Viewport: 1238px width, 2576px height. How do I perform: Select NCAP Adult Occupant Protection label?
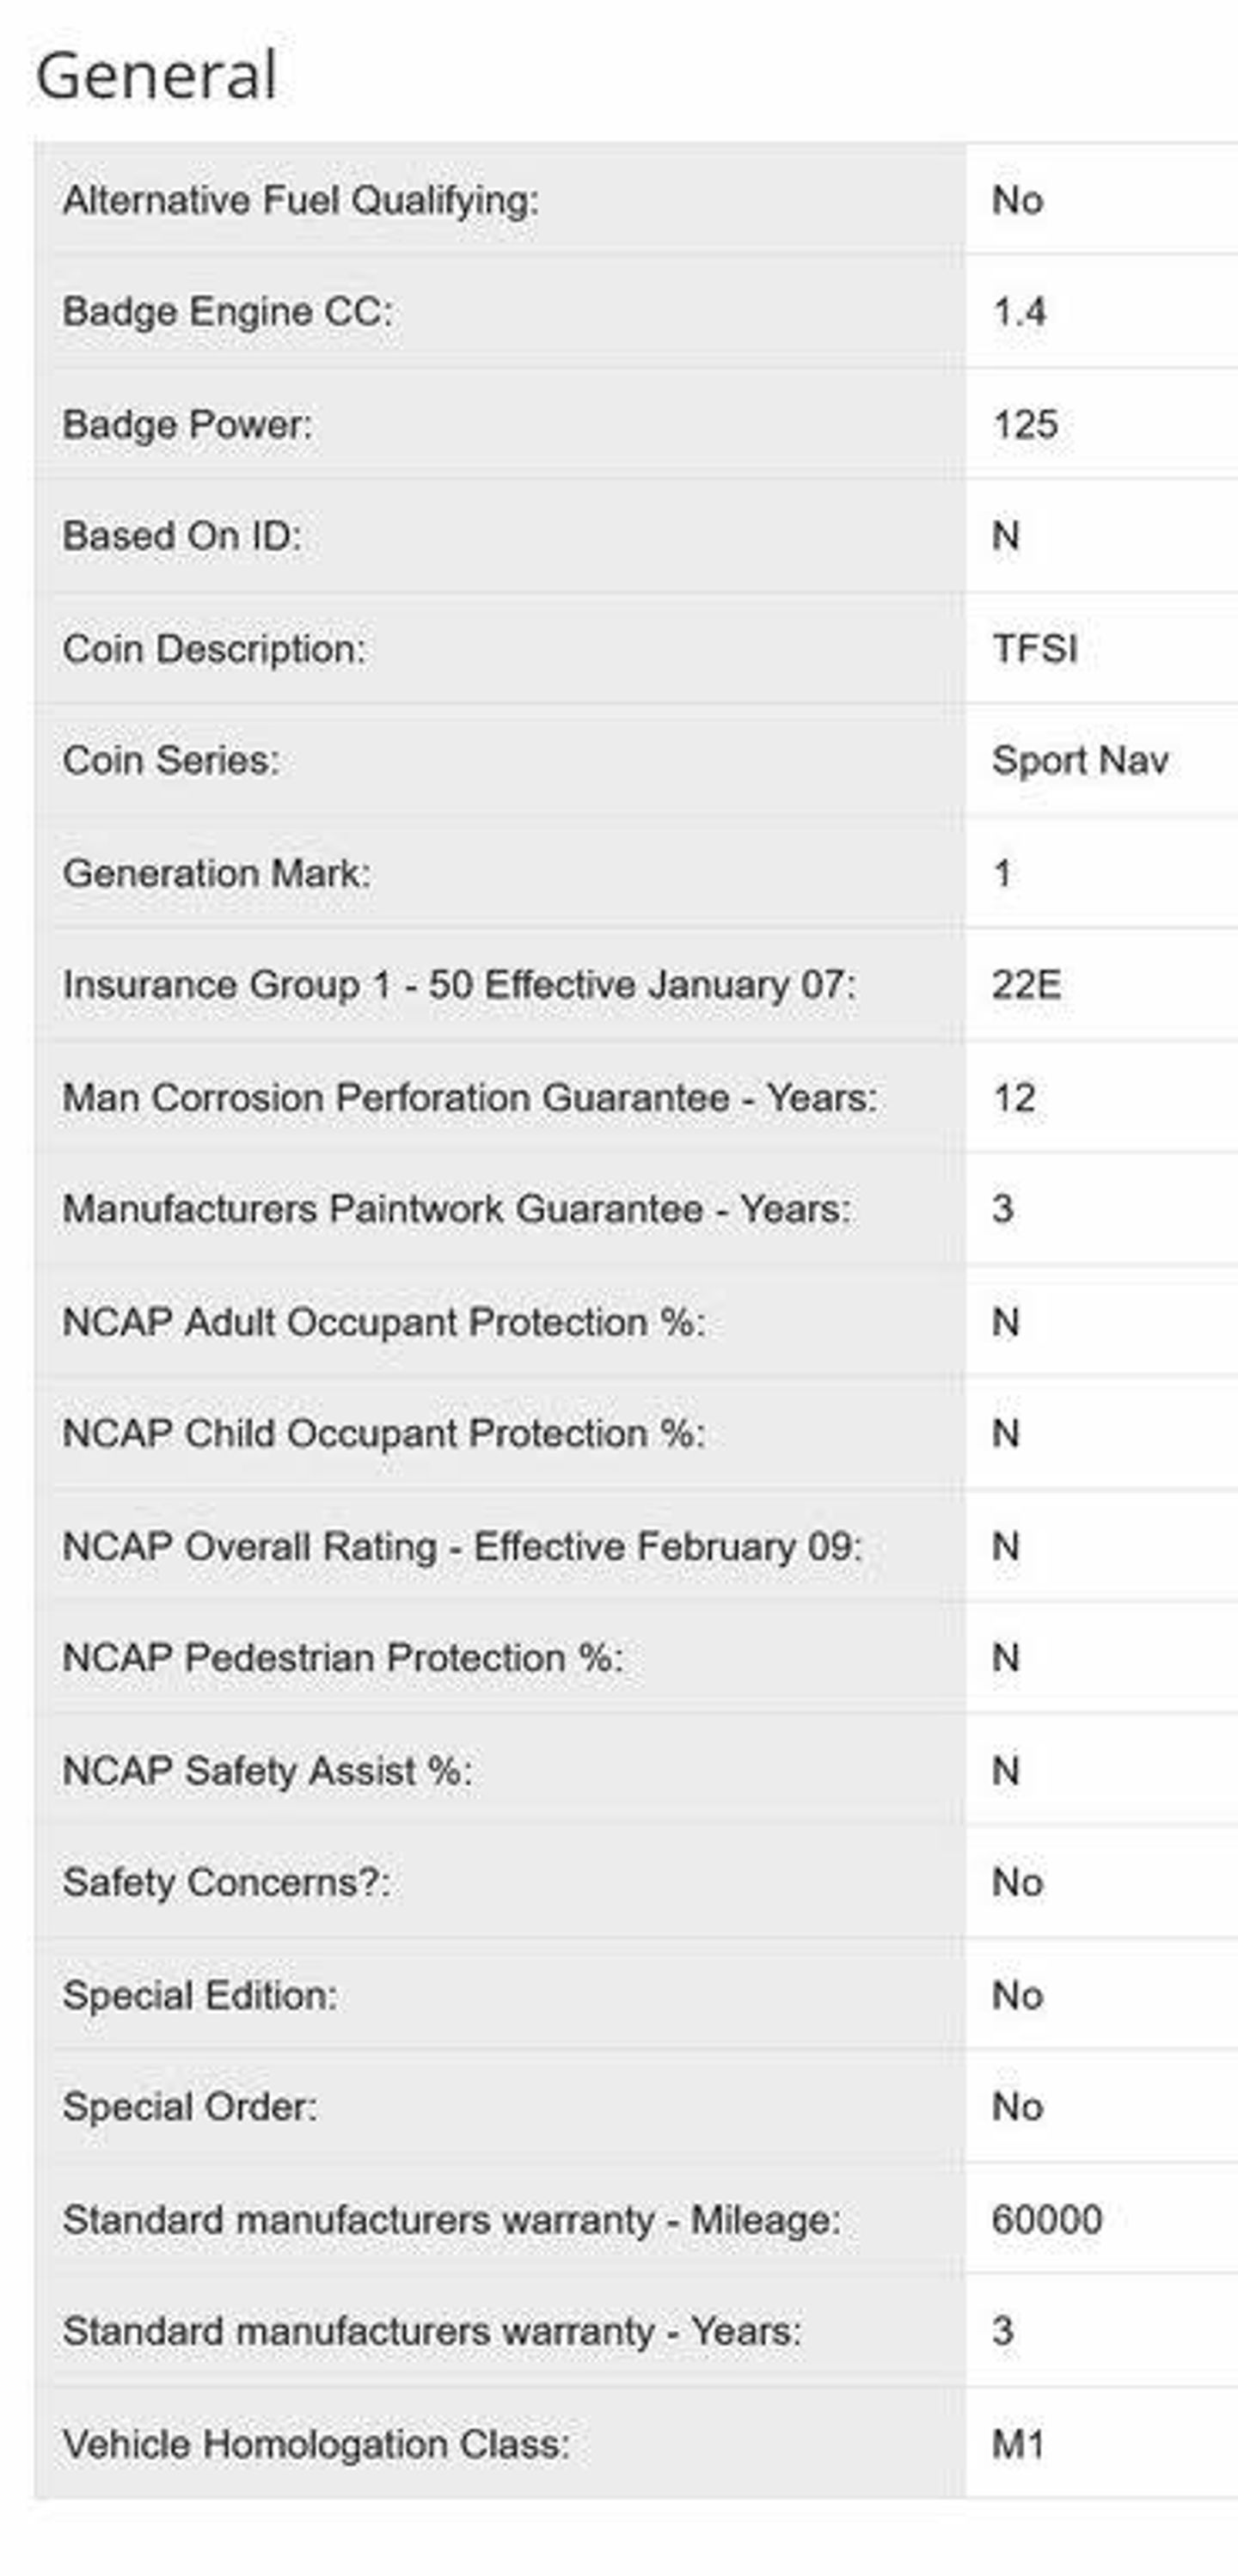383,1322
